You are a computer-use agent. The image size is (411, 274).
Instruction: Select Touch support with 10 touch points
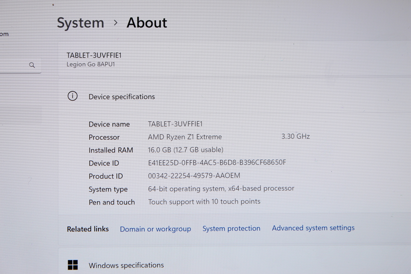(204, 202)
